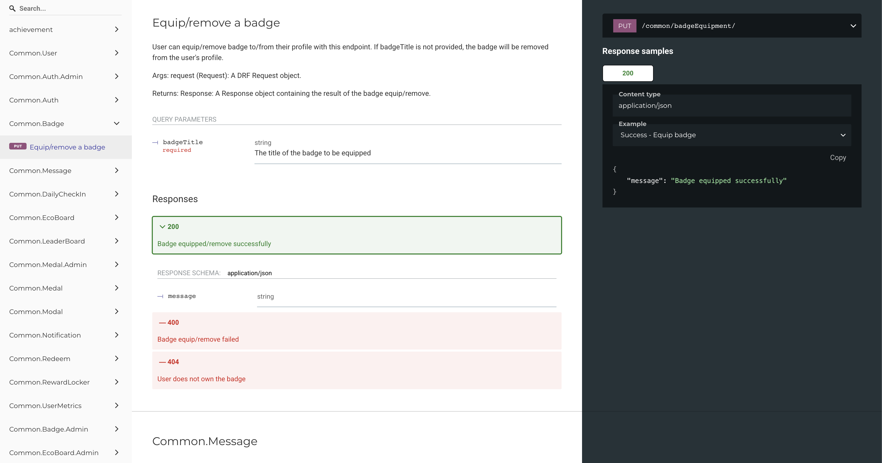Expand the Common.Medal chevron arrow
This screenshot has width=882, height=463.
[x=117, y=288]
